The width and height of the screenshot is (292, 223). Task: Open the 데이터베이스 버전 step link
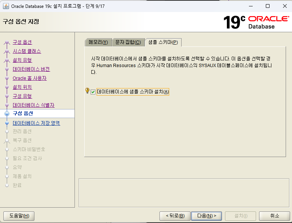31,69
